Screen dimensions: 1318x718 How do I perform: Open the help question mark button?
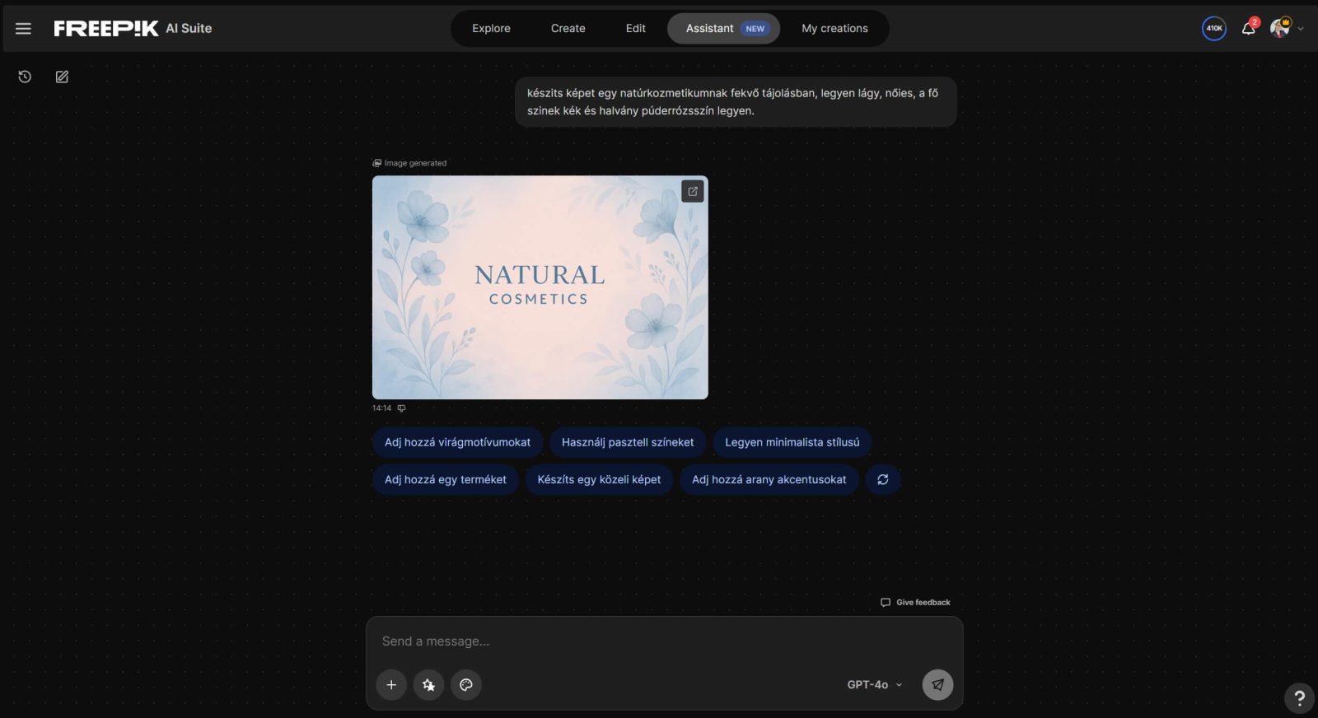[x=1299, y=698]
